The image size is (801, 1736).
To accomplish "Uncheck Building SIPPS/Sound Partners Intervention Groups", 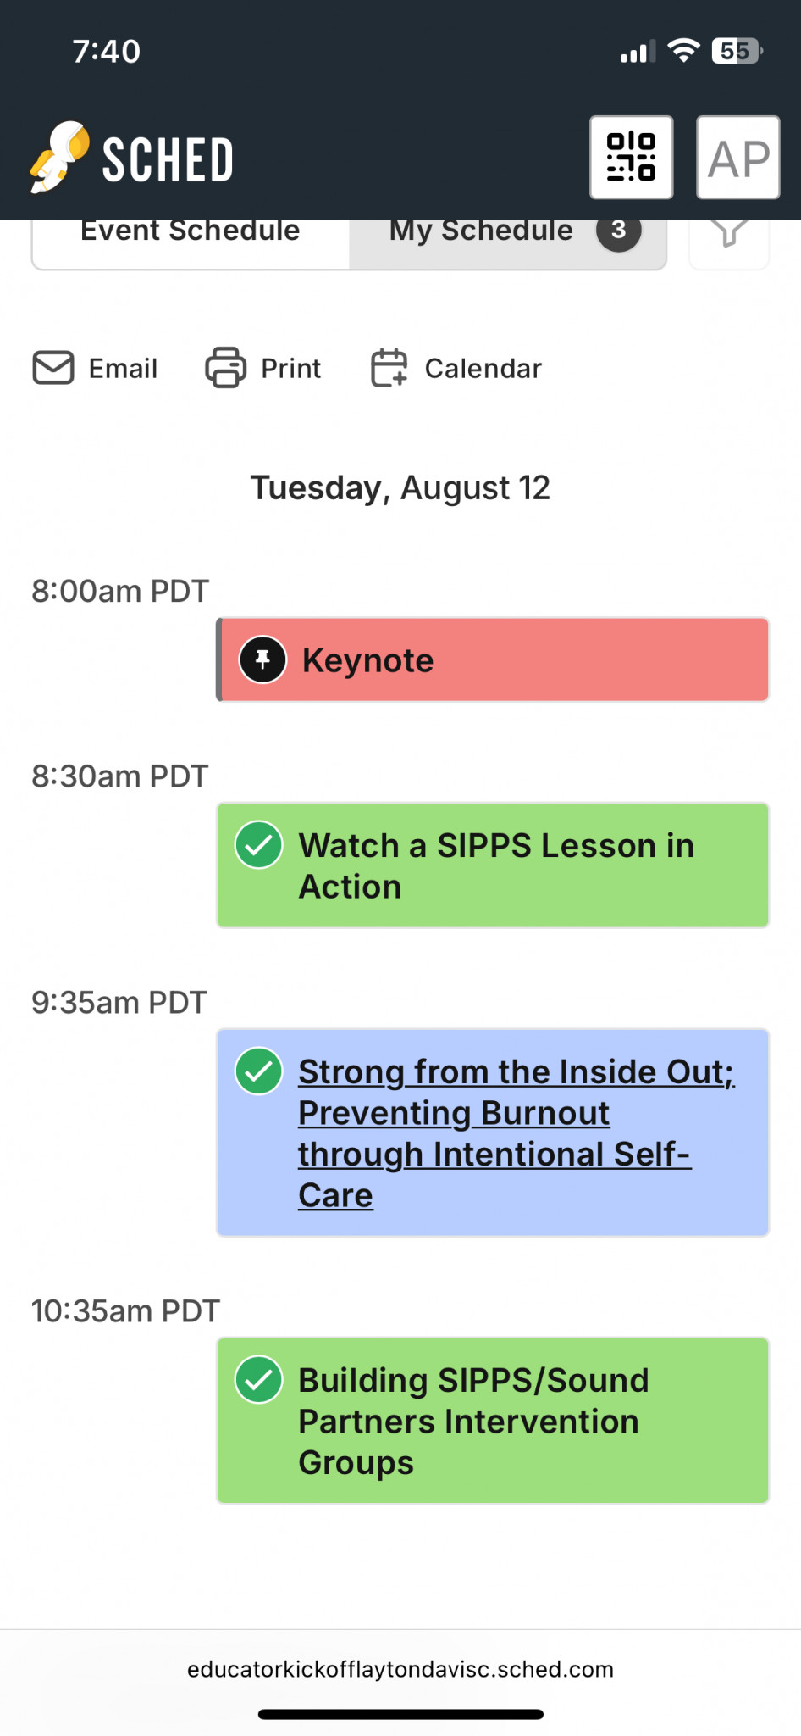I will point(259,1380).
